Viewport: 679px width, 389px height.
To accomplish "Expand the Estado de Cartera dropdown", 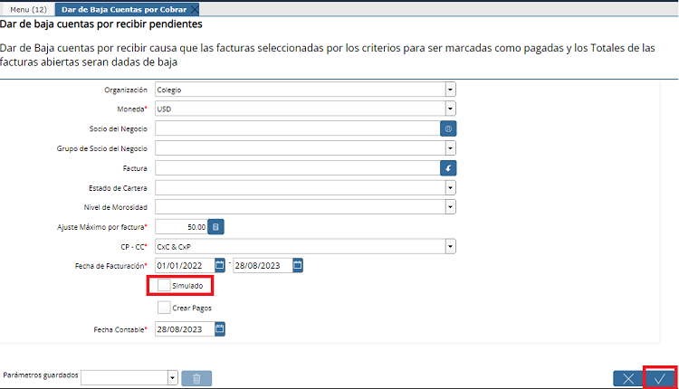I will click(x=450, y=187).
